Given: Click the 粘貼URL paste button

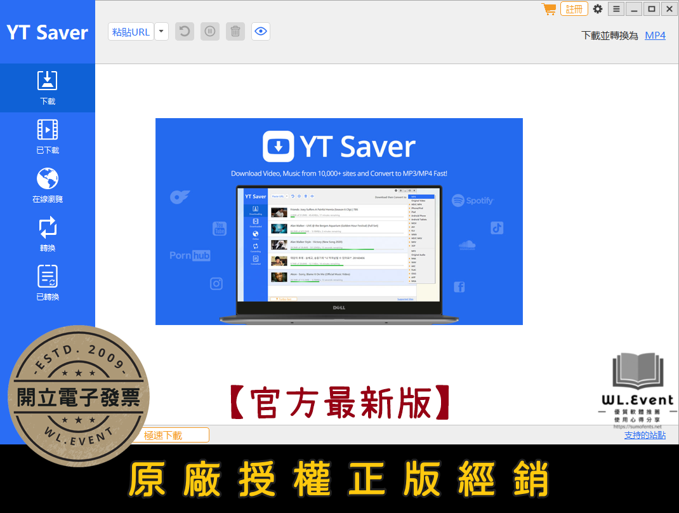Looking at the screenshot, I should click(x=131, y=32).
